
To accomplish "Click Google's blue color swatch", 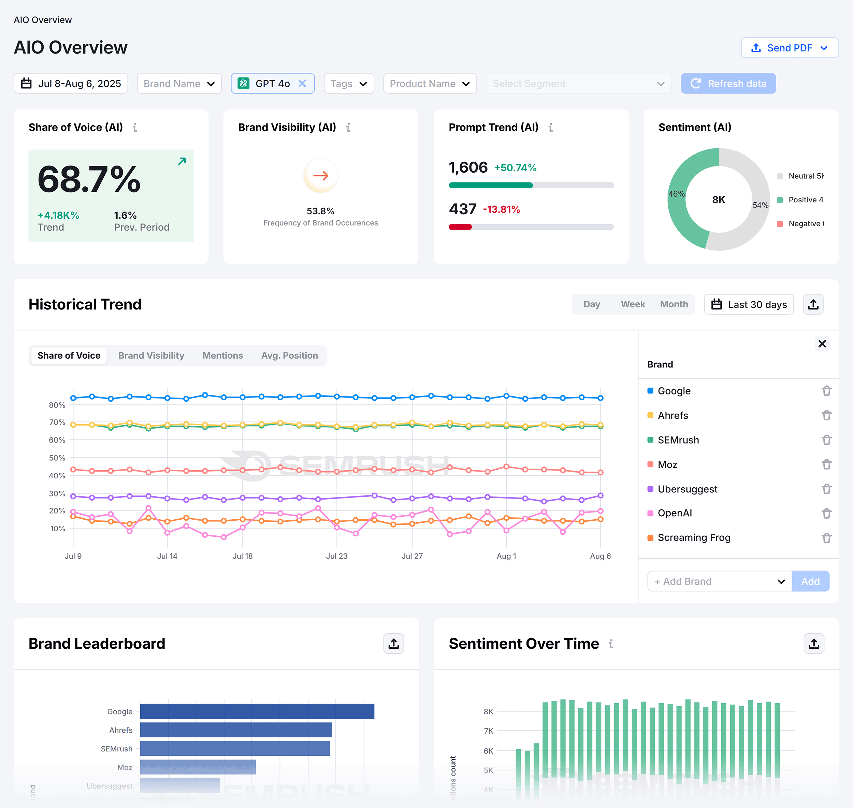I will (650, 391).
